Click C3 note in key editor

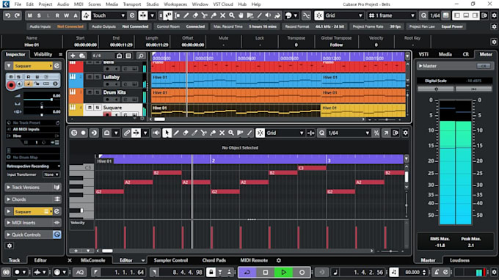[x=312, y=168]
